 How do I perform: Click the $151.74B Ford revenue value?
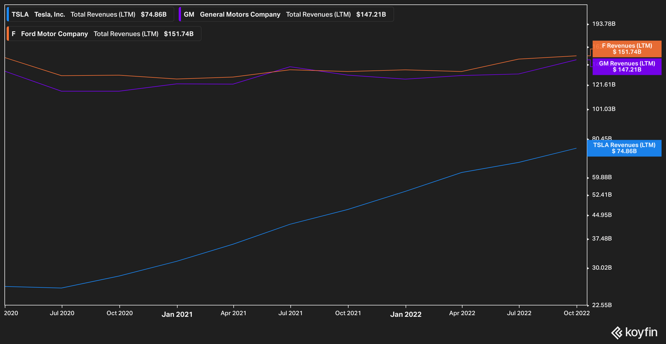click(179, 34)
